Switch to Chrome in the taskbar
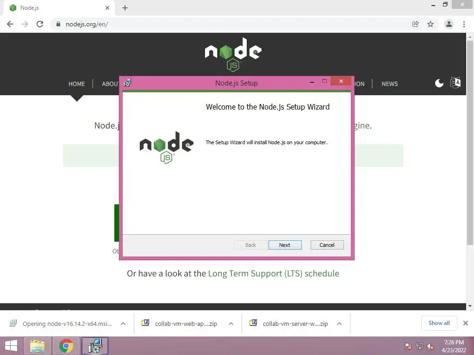This screenshot has height=355, width=474. (66, 346)
